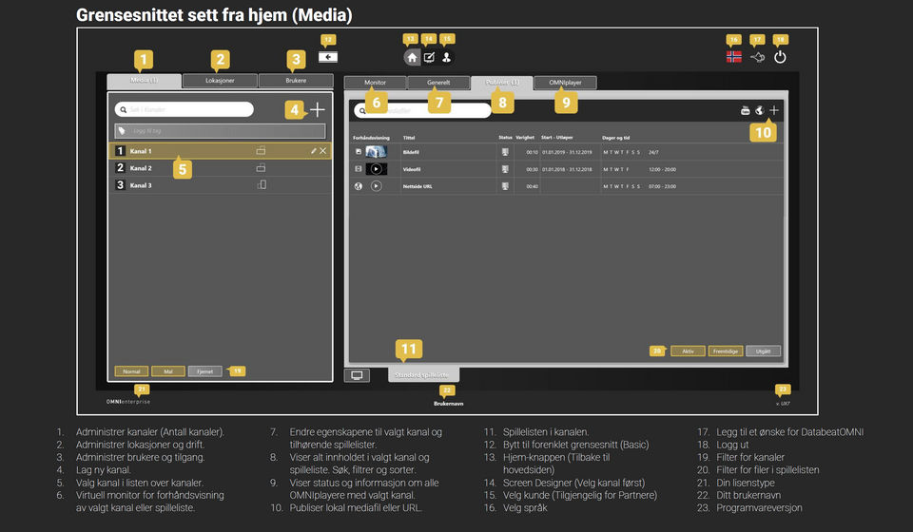
Task: Click the add tag input field
Action: (220, 131)
